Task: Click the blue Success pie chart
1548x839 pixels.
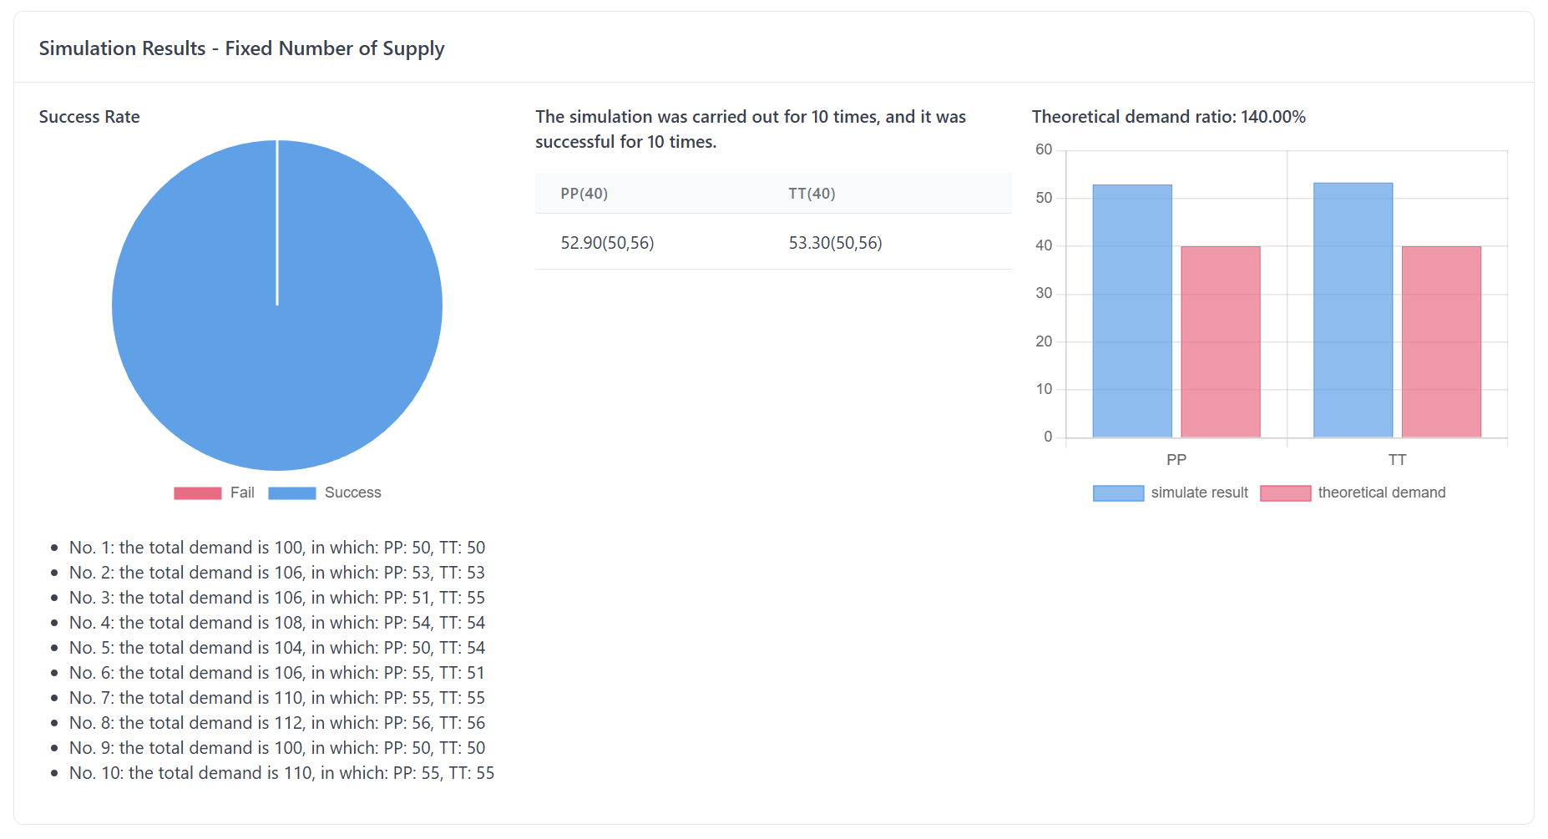Action: tap(277, 351)
